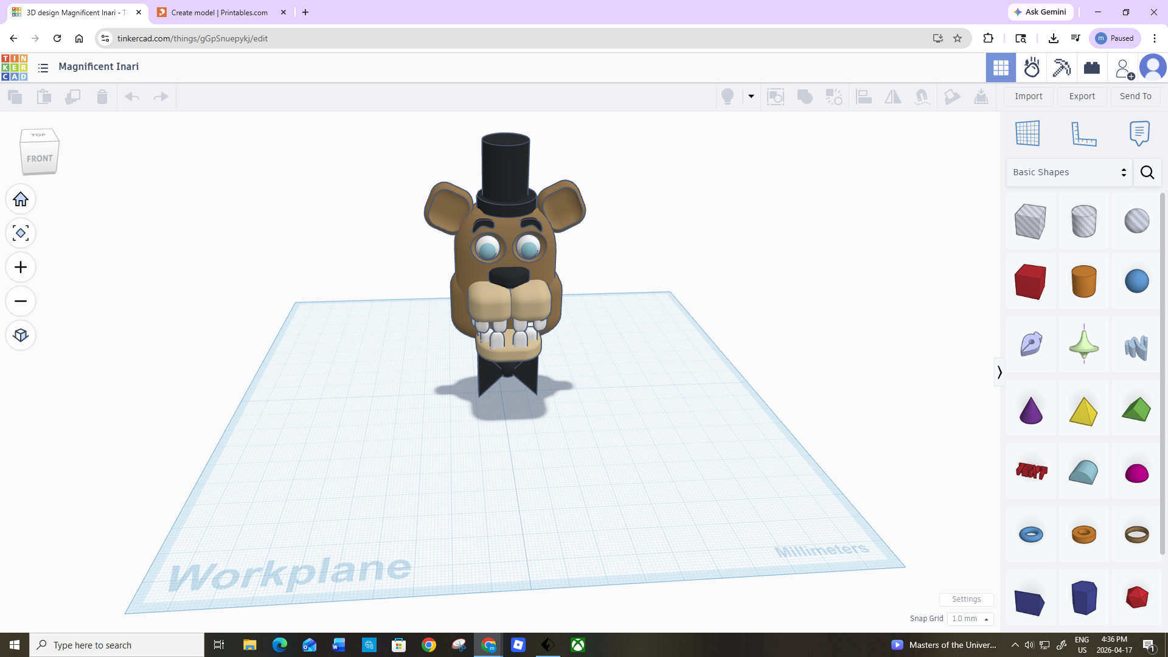Collapse the shapes panel chevron
This screenshot has height=657, width=1168.
point(999,372)
